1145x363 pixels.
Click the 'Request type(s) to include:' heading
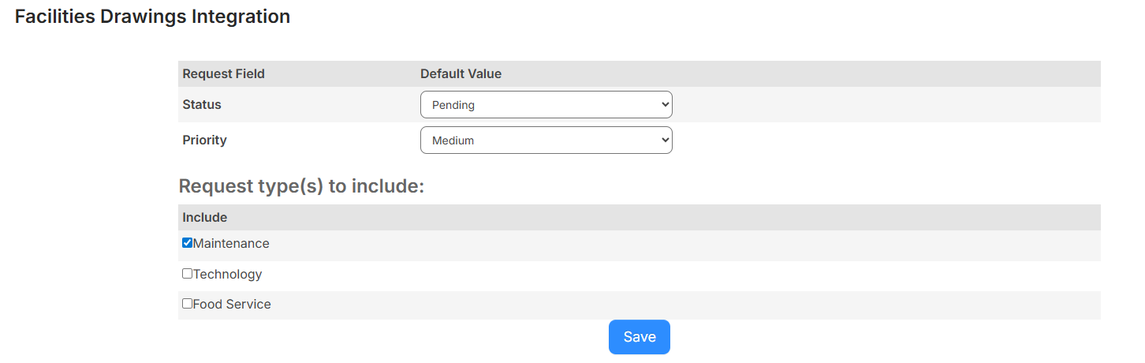coord(301,186)
